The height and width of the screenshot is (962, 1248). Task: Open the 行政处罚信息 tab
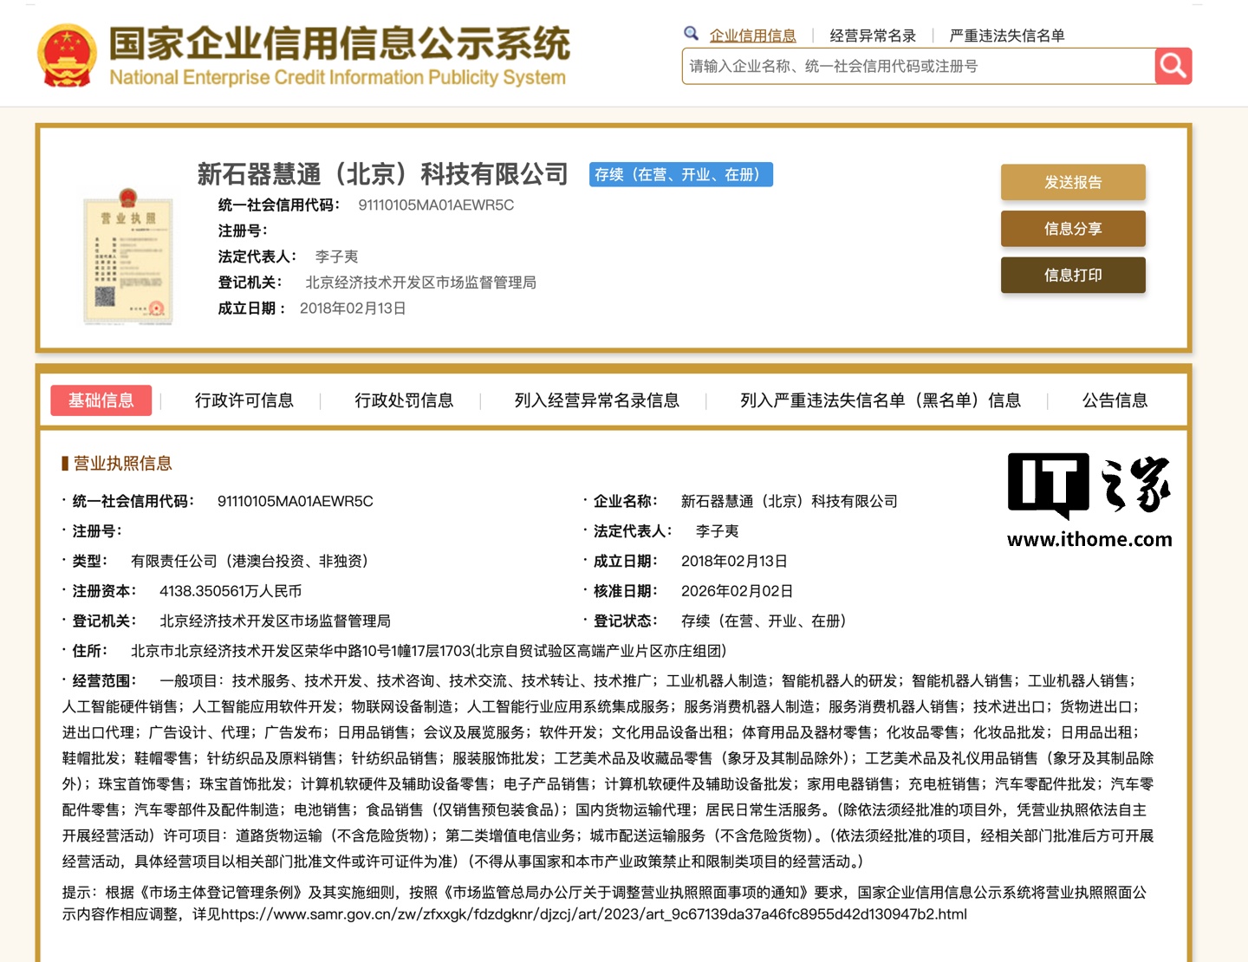pyautogui.click(x=404, y=400)
